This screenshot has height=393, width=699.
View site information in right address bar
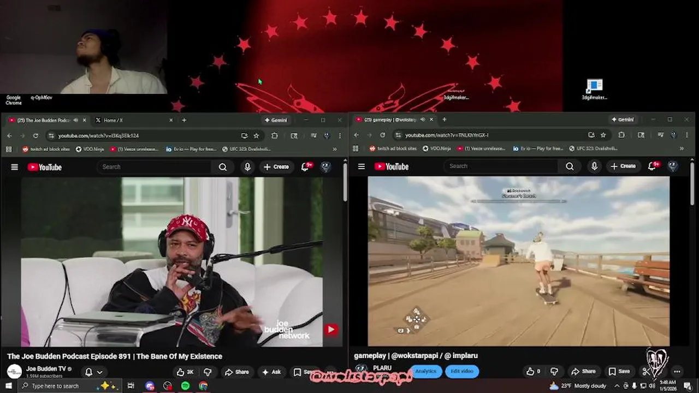pyautogui.click(x=398, y=135)
